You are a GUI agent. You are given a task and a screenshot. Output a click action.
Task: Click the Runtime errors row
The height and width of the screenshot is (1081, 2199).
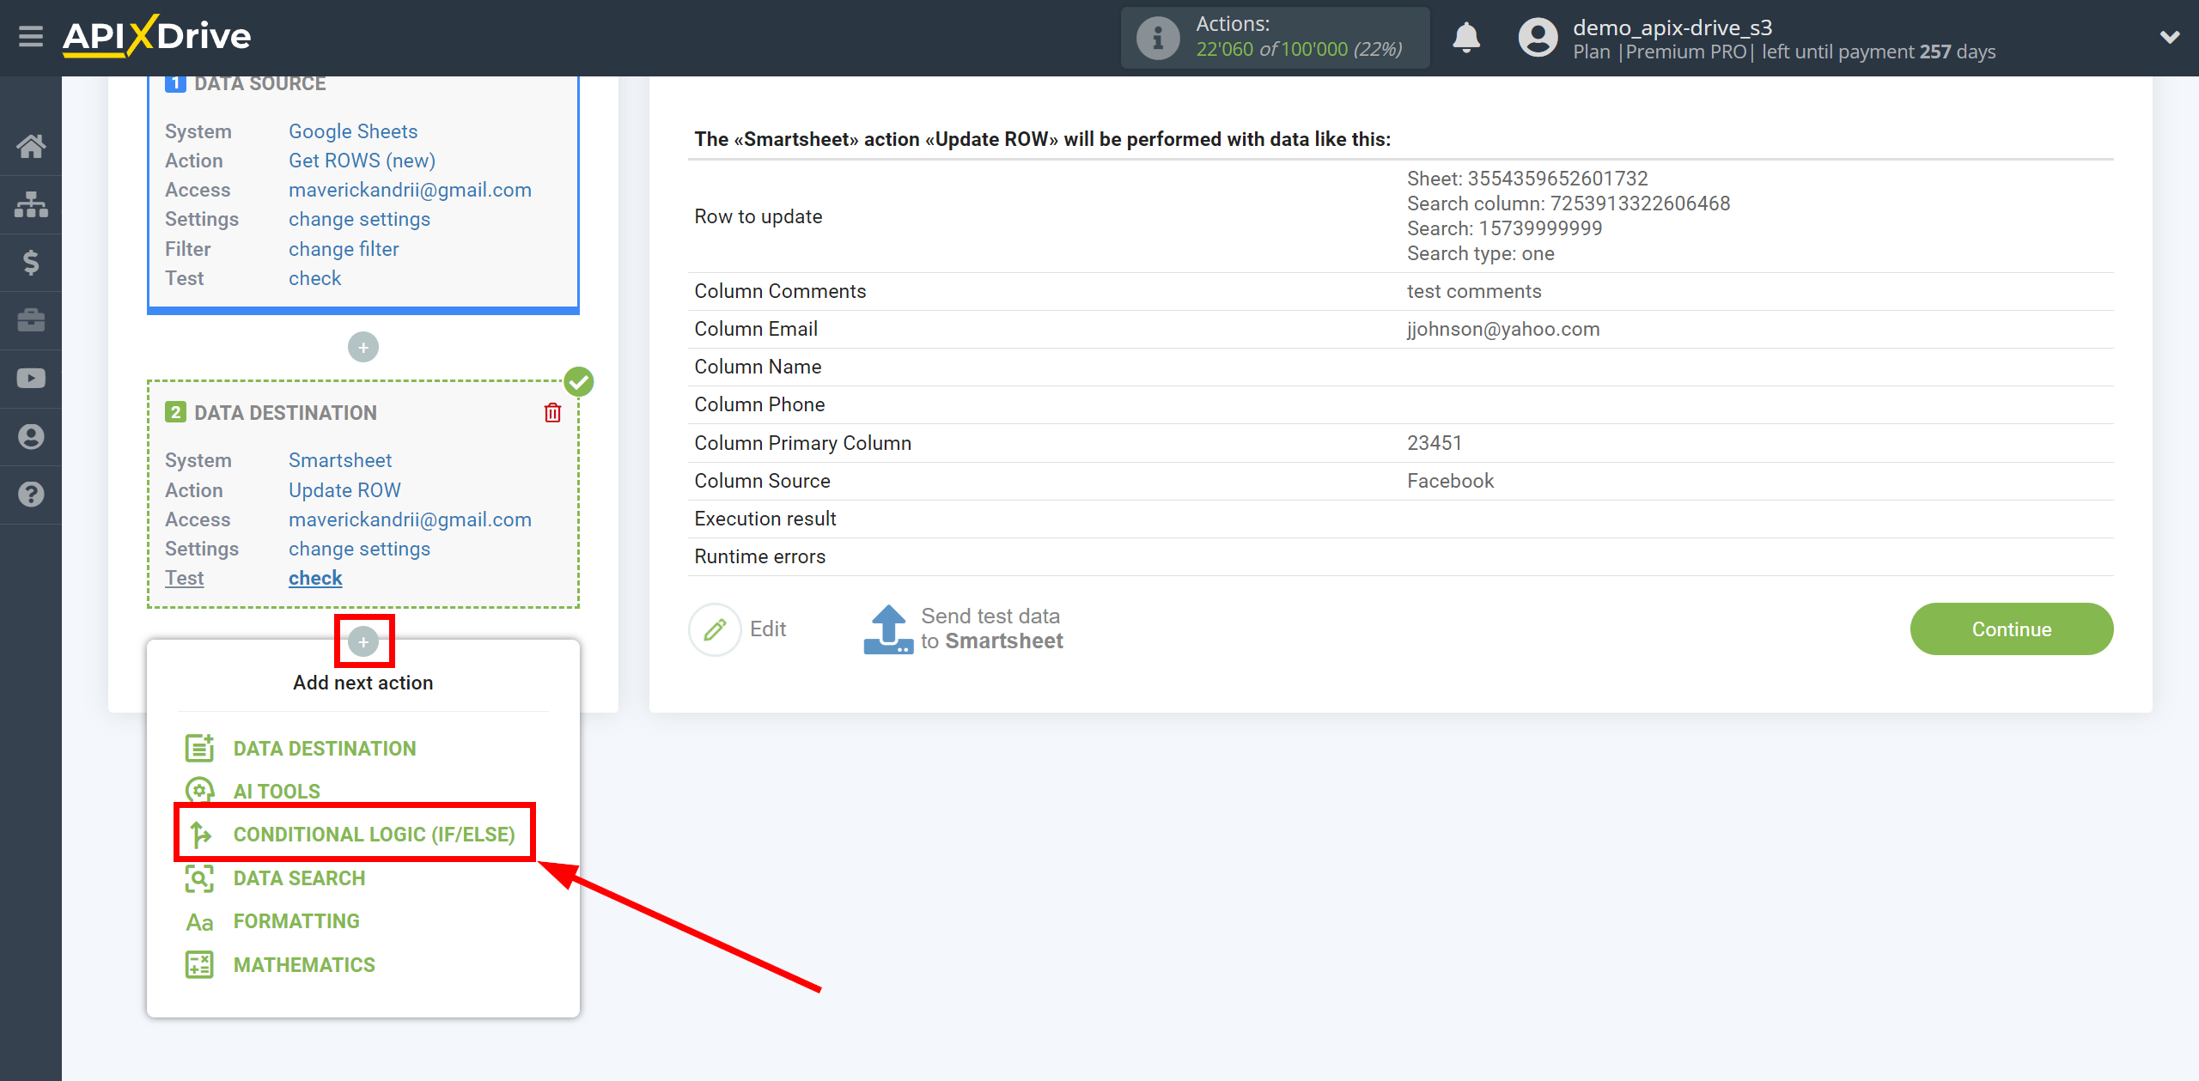point(1400,556)
